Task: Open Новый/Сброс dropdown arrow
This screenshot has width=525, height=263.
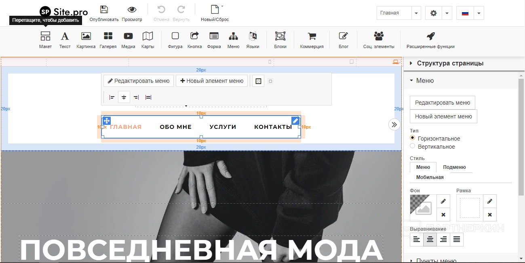Action: [x=222, y=6]
